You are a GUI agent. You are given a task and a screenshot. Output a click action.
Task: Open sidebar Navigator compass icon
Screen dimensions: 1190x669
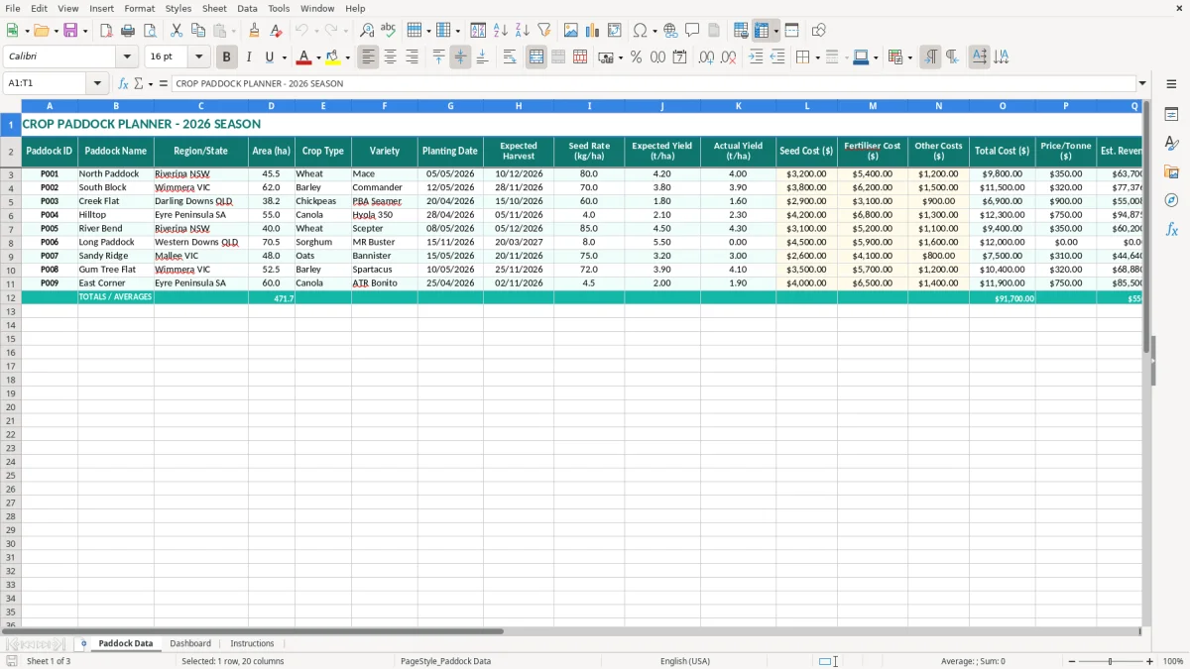pos(1171,201)
